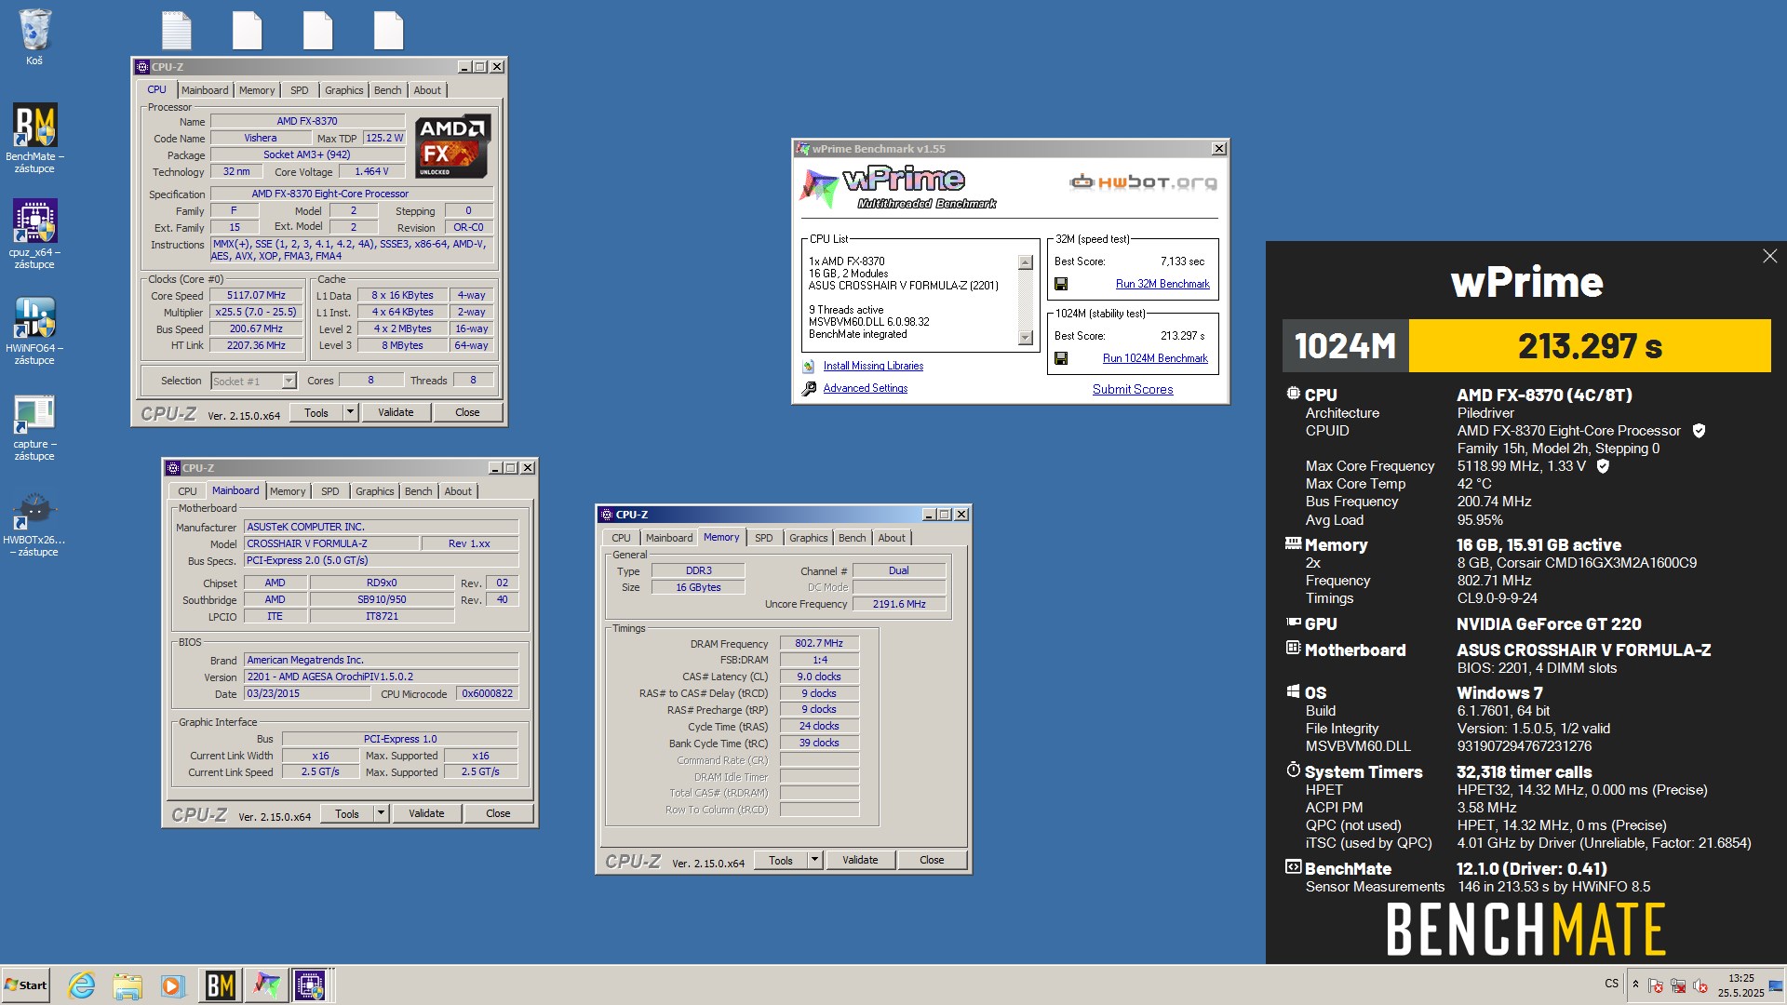This screenshot has width=1787, height=1005.
Task: Select the lined text document on desktop
Action: tap(176, 30)
